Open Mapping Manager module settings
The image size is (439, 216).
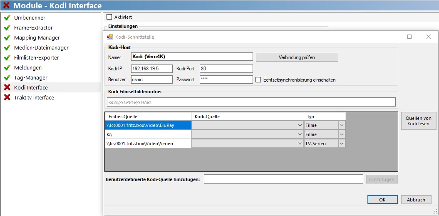click(37, 37)
